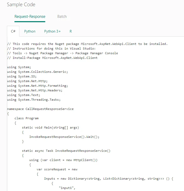Click the static void Main(string[] args) line

coord(50,128)
